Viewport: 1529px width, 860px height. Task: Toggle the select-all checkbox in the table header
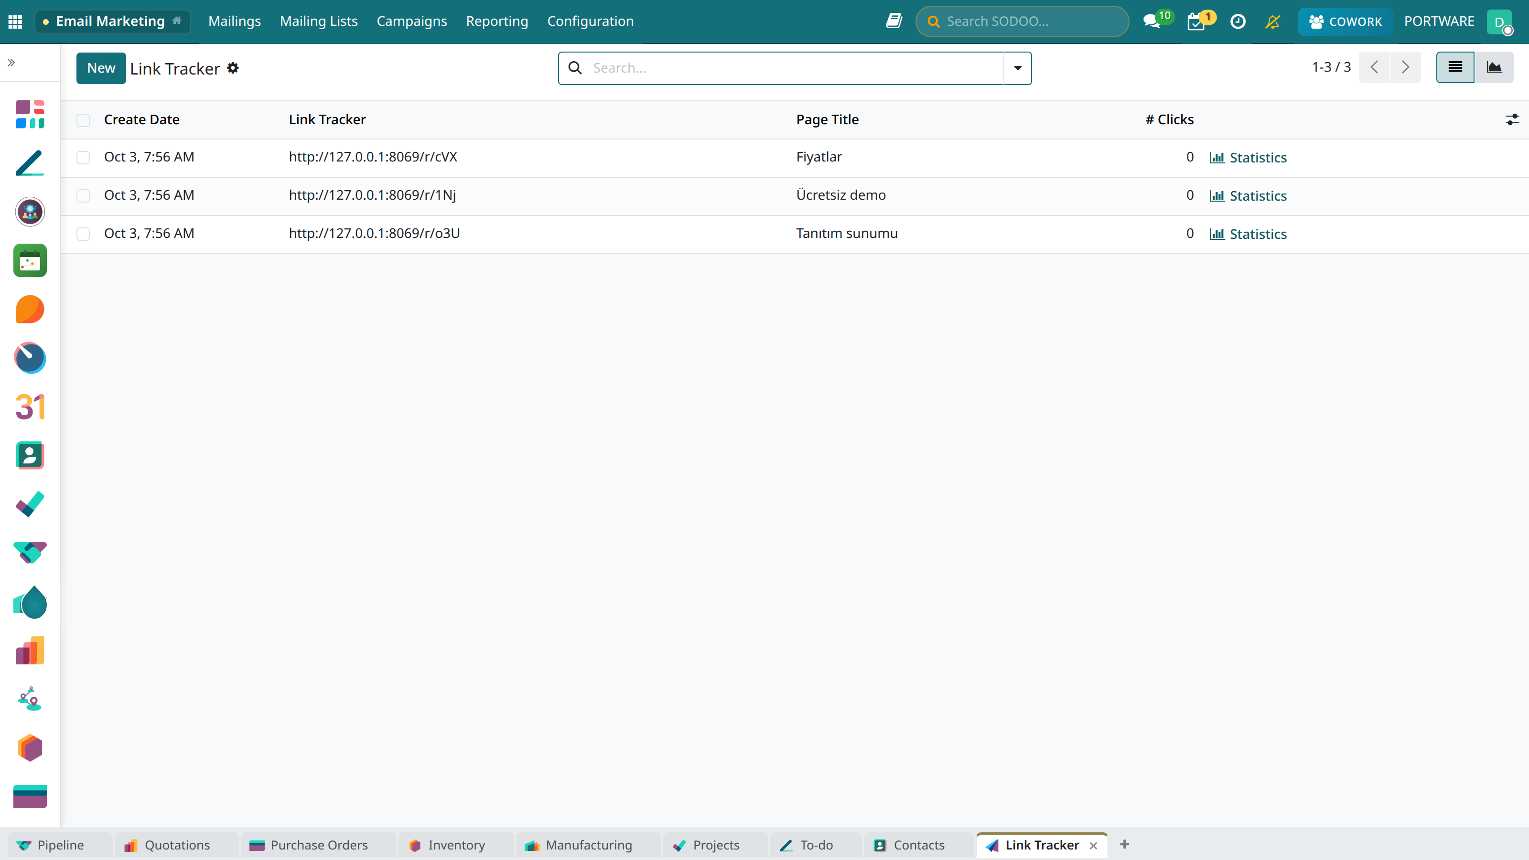83,120
